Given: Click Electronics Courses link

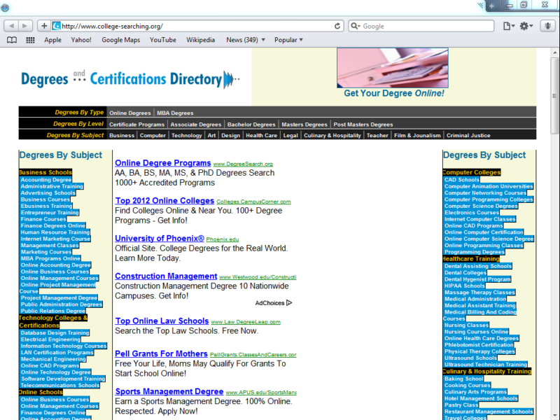Looking at the screenshot, I should click(x=471, y=213).
